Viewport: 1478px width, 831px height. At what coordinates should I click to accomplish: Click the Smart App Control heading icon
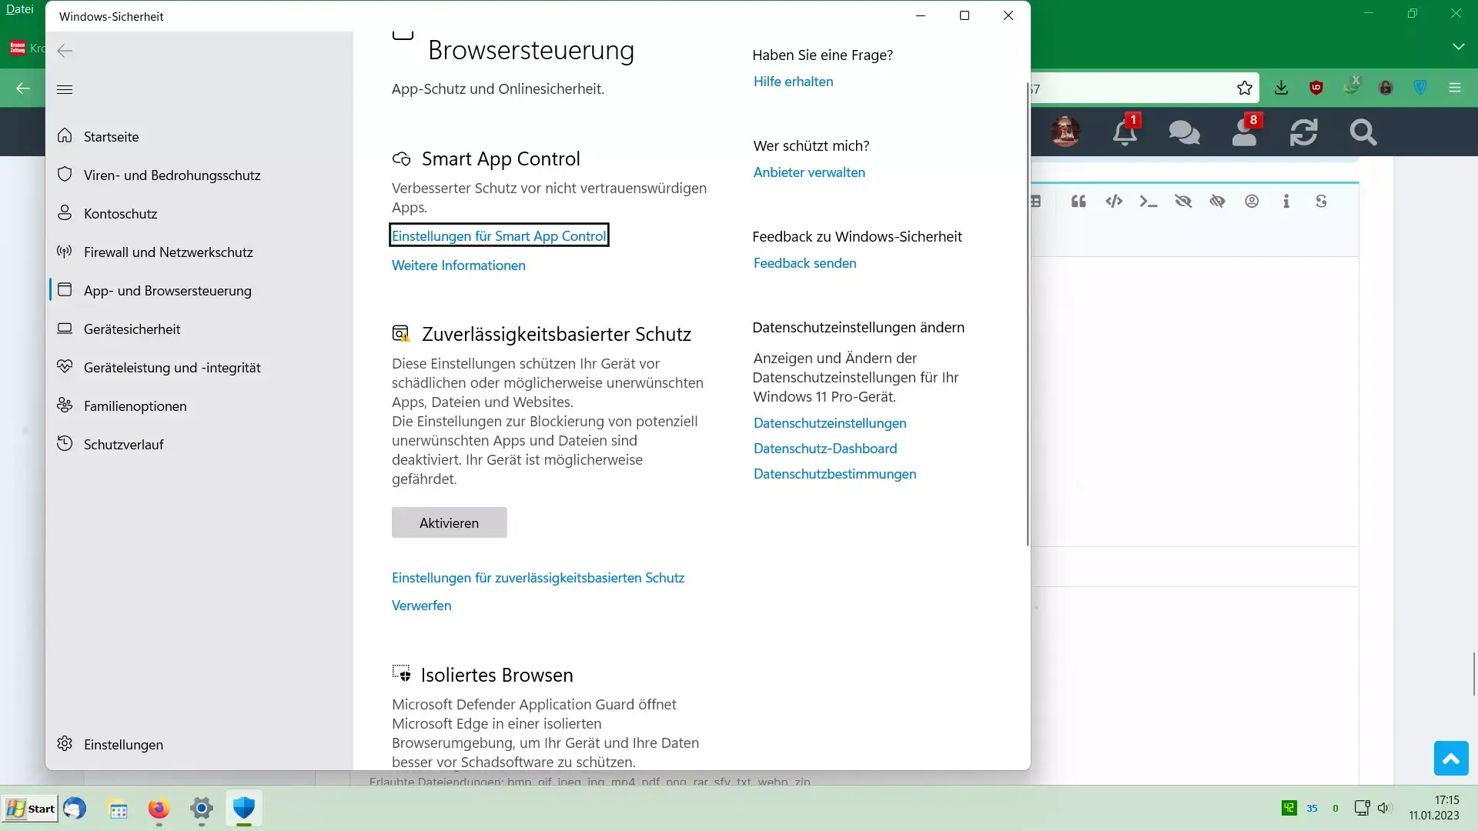pos(401,159)
